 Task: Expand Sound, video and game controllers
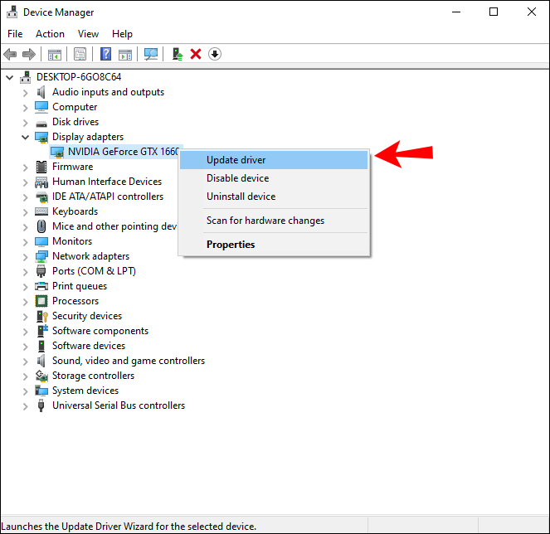point(25,362)
